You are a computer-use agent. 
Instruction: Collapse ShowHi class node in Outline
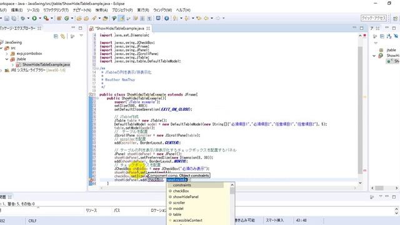click(x=374, y=56)
